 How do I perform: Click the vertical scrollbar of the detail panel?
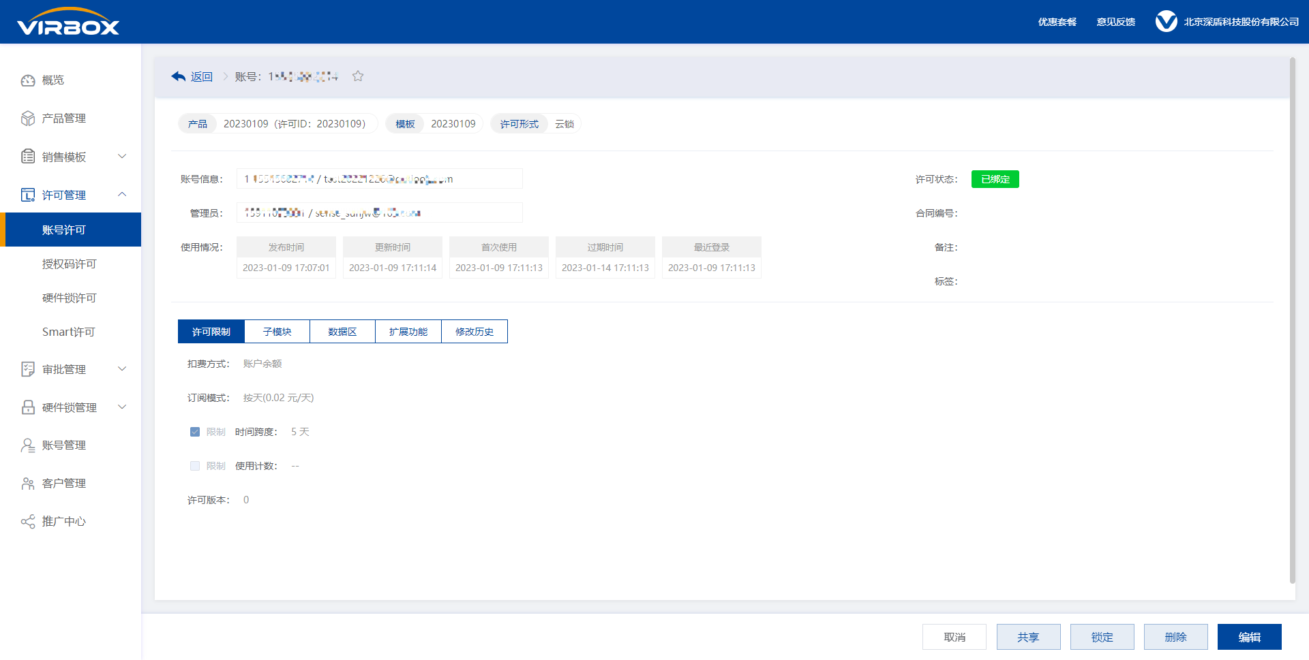[x=1292, y=320]
